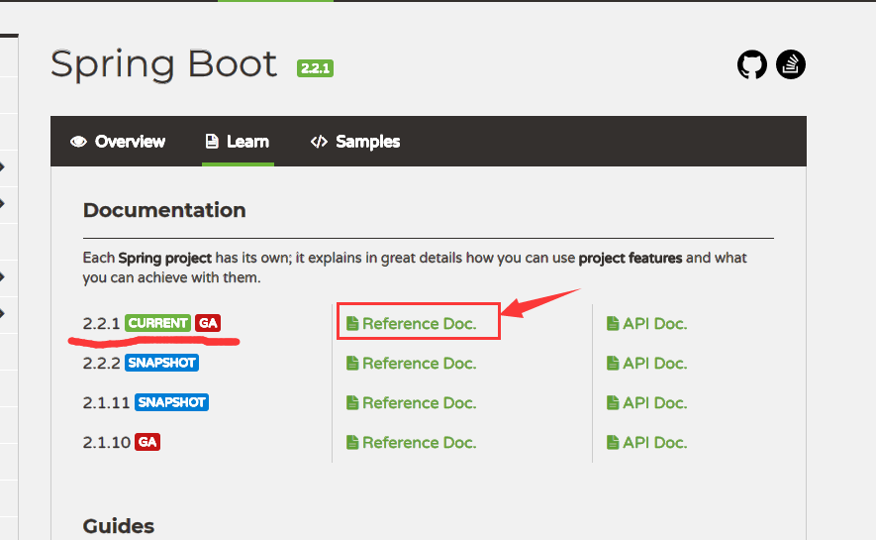876x540 pixels.
Task: Open API Doc. for version 2.2.1
Action: tap(647, 324)
